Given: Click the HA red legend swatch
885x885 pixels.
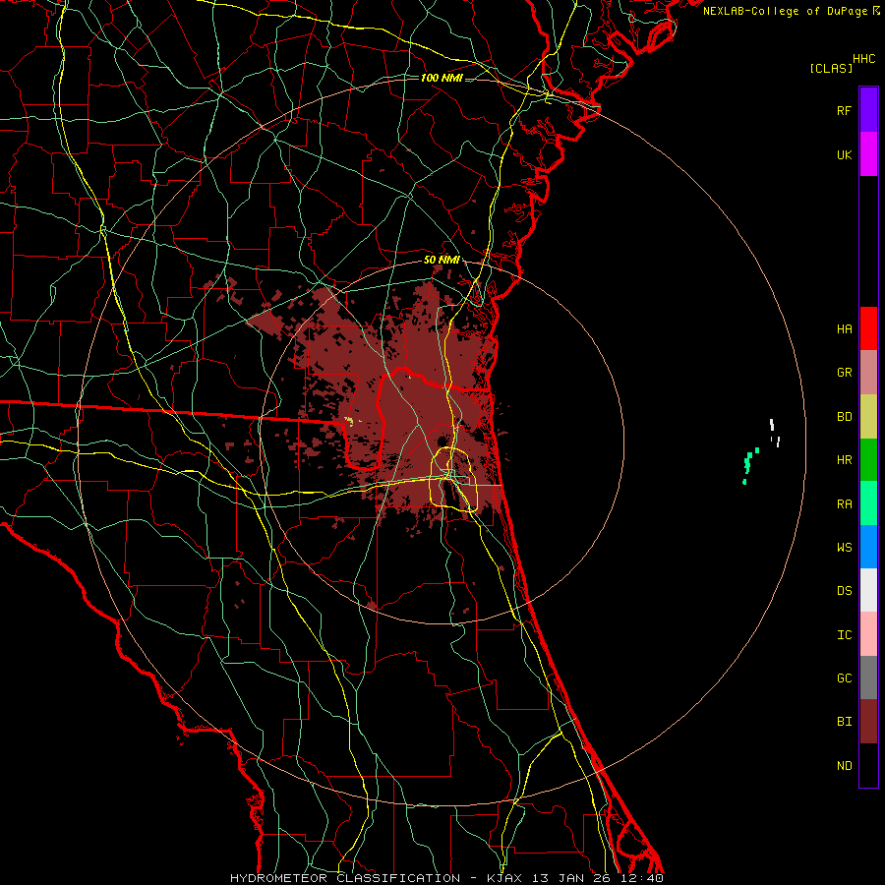Looking at the screenshot, I should point(868,328).
